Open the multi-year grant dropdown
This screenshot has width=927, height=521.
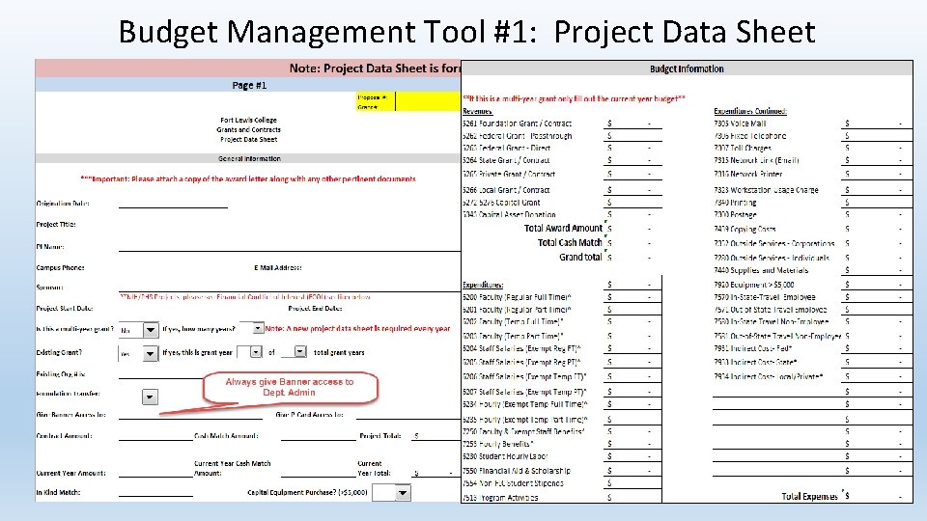click(151, 330)
